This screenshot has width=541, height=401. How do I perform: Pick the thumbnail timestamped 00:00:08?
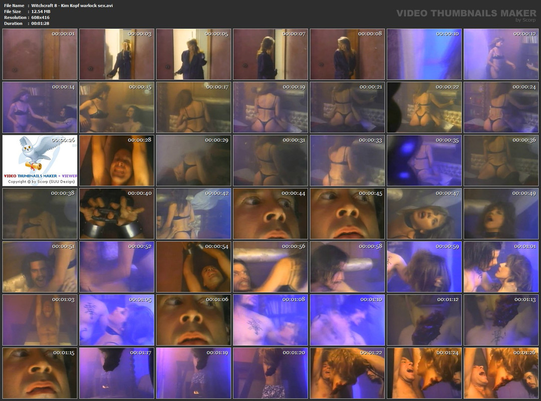click(x=348, y=54)
